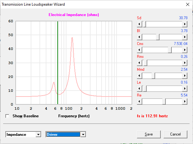The height and width of the screenshot is (144, 193).
Task: Decrease Cms with the left scrollbar arrow
Action: [139, 50]
